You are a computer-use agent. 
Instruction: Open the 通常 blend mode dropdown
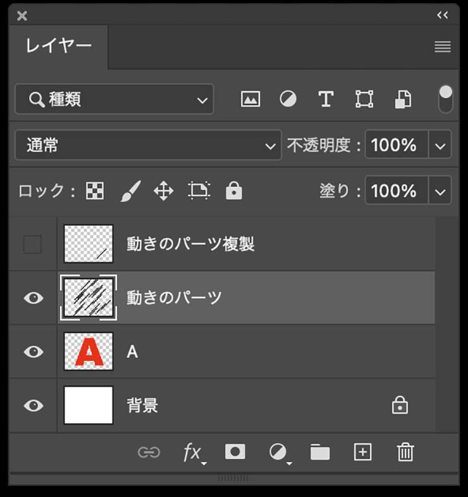pyautogui.click(x=148, y=146)
